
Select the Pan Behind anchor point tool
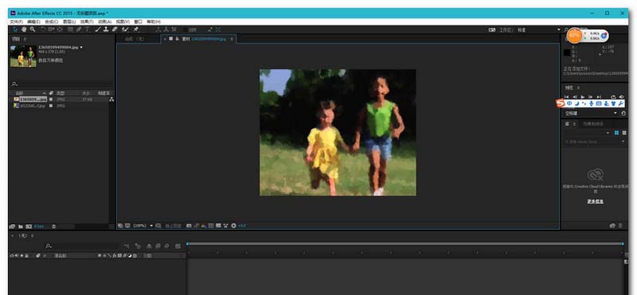[60, 29]
